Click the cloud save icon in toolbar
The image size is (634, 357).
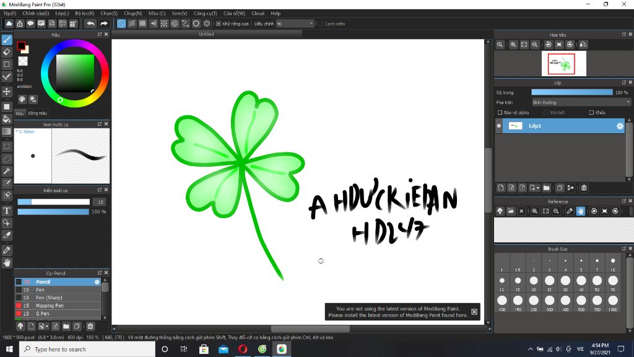pos(9,24)
